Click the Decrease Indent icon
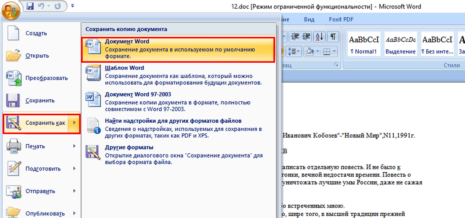The width and height of the screenshot is (465, 218). [x=295, y=36]
